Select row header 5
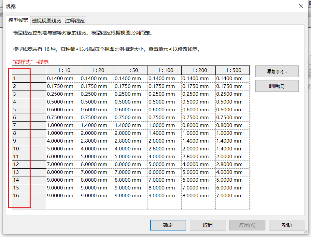This screenshot has height=237, width=311. 29,110
